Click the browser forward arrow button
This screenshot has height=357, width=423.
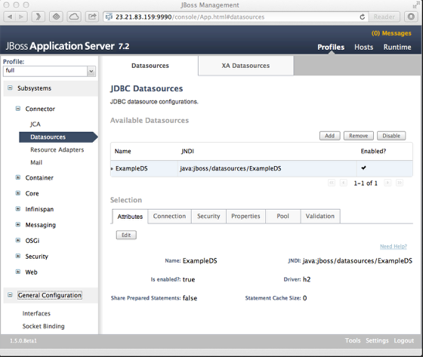pos(21,17)
